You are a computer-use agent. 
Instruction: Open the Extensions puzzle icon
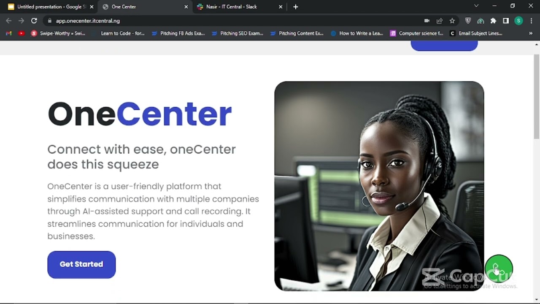click(493, 21)
